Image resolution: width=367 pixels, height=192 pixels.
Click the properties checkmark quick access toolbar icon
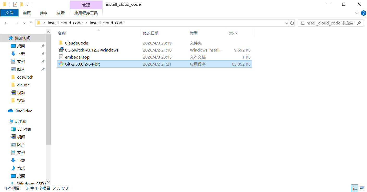point(15,4)
